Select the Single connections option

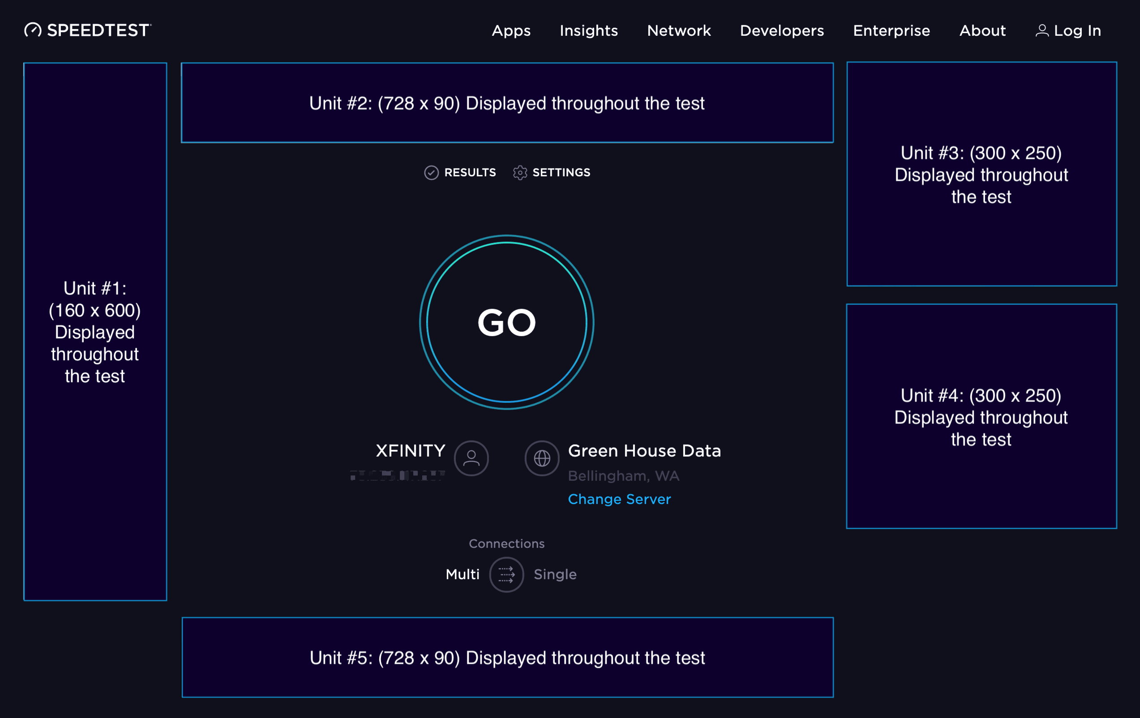pos(555,575)
